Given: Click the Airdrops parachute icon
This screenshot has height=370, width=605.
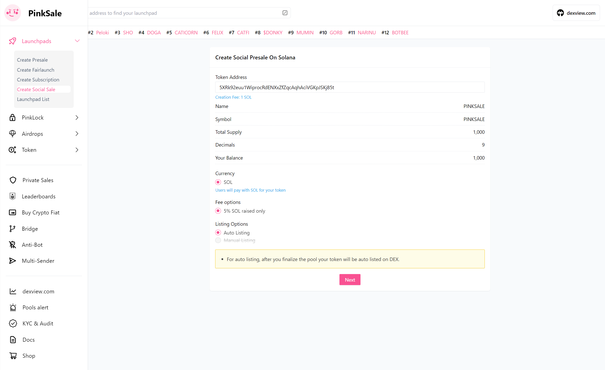Looking at the screenshot, I should [x=13, y=134].
